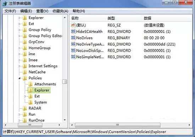This screenshot has width=195, height=137.
Task: Expand the Internet Settings key
Action: pyautogui.click(x=19, y=66)
